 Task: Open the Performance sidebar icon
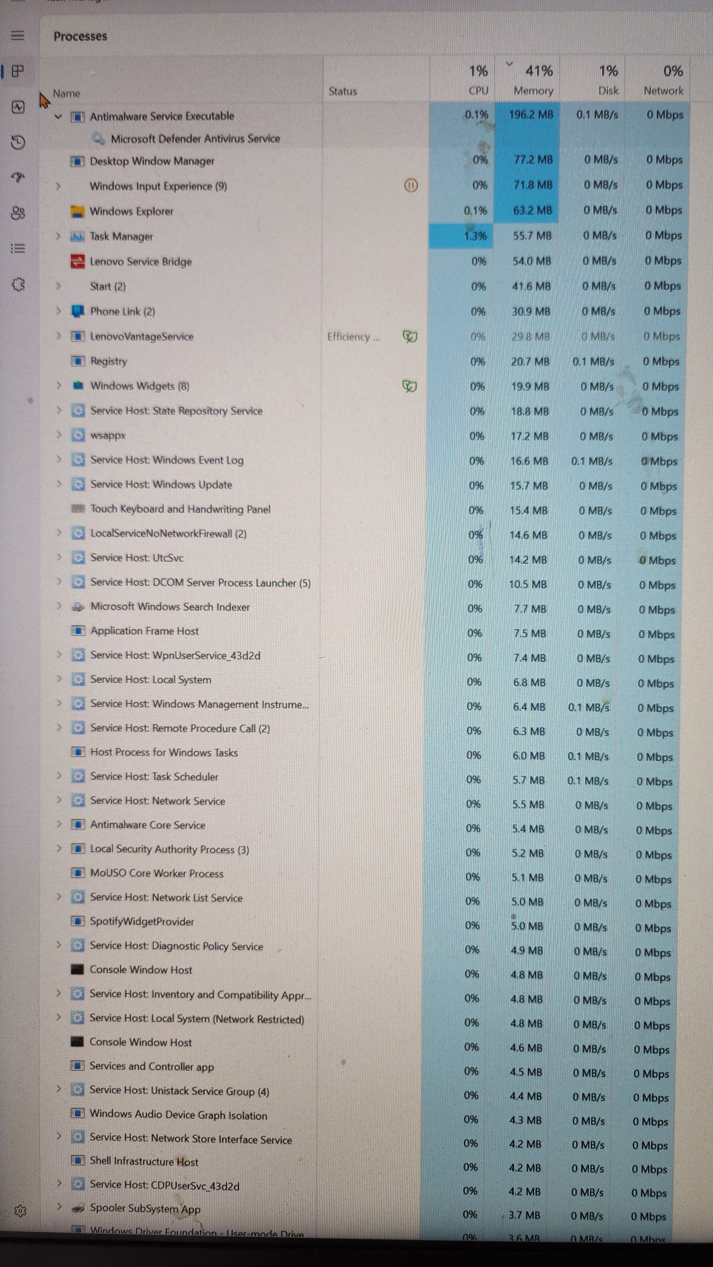pos(18,107)
